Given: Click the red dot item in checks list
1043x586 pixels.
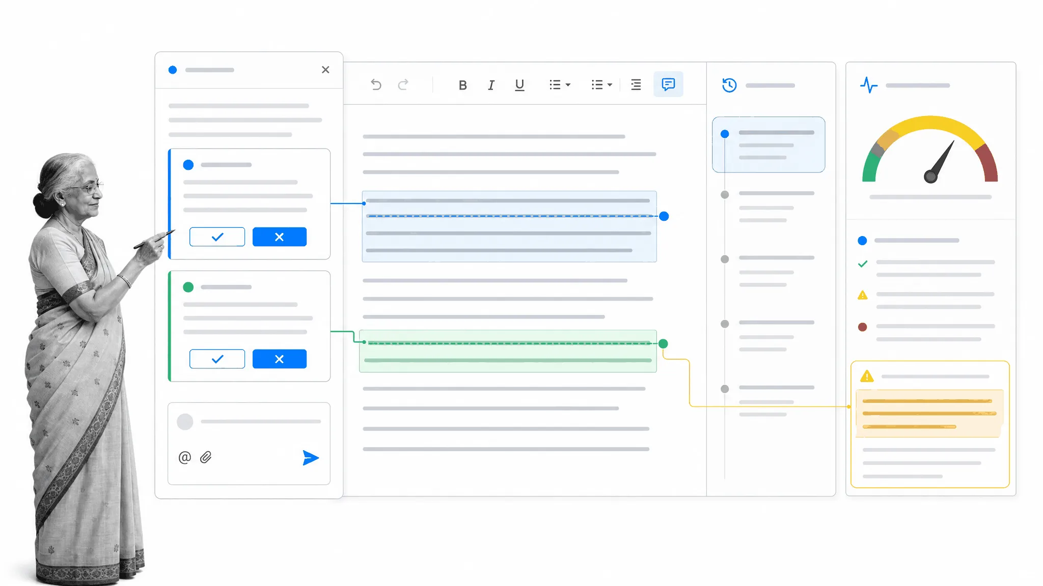Looking at the screenshot, I should tap(862, 327).
